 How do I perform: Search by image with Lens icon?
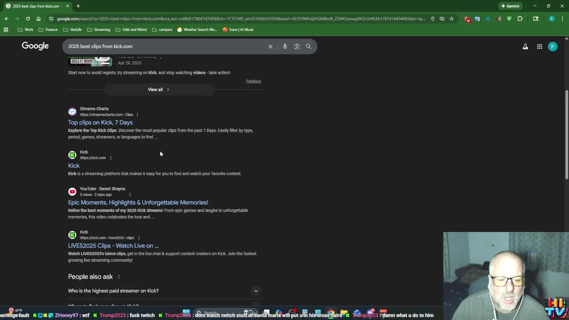click(297, 46)
